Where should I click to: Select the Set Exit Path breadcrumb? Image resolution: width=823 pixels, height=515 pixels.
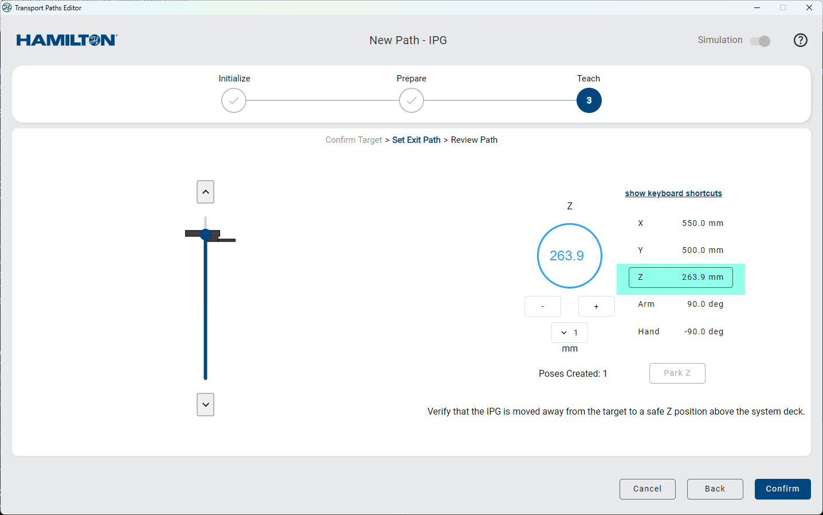coord(416,140)
